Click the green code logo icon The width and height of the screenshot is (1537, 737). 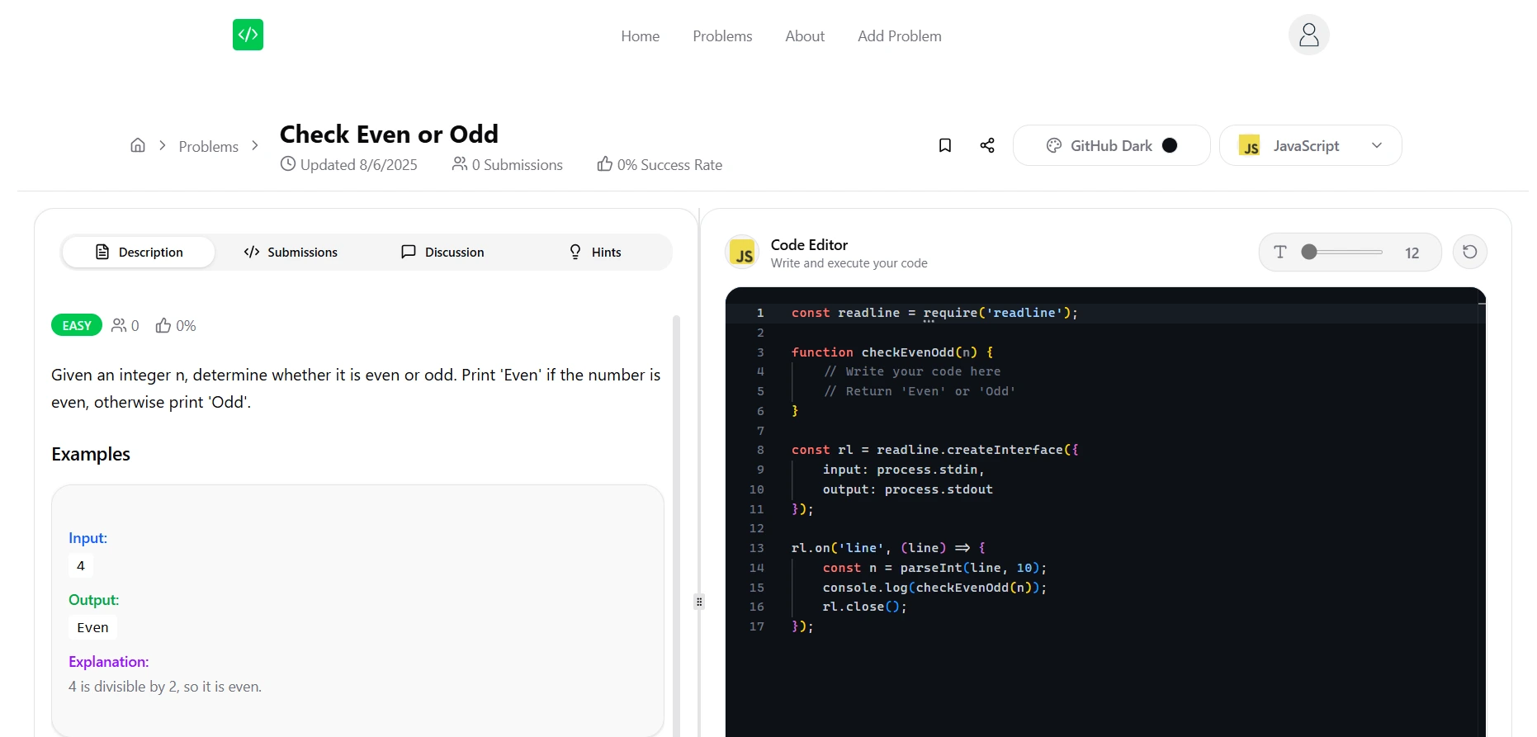click(248, 35)
